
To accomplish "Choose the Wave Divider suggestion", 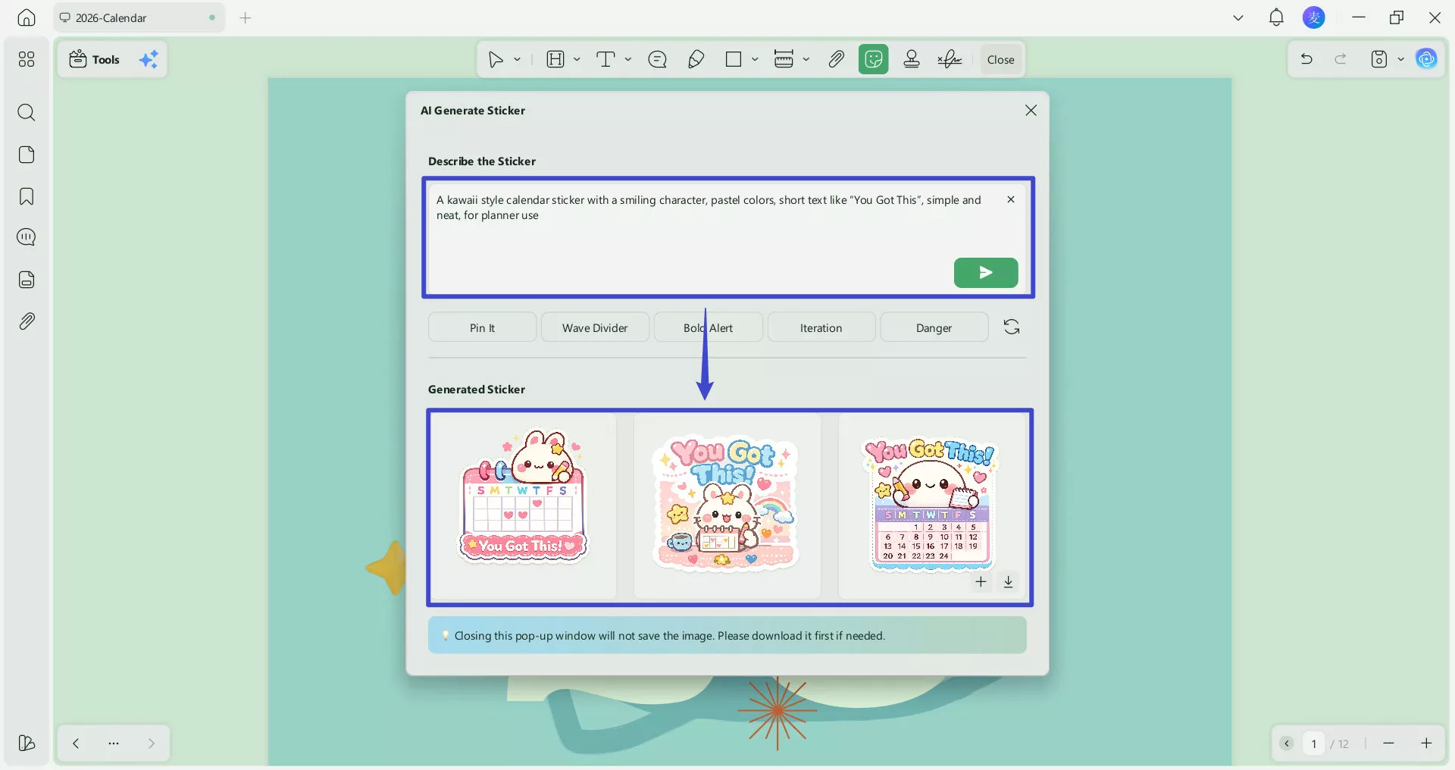I will [x=595, y=327].
